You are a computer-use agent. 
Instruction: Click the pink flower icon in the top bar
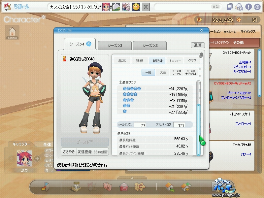pyautogui.click(x=126, y=7)
